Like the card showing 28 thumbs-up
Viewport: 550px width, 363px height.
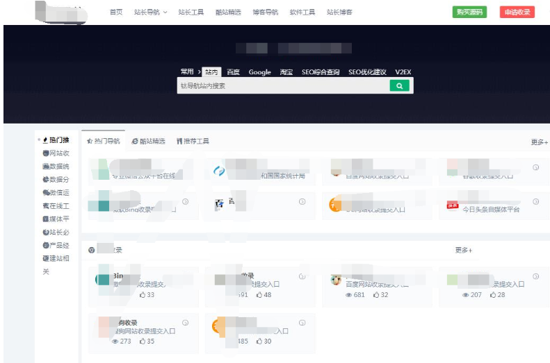tap(493, 295)
